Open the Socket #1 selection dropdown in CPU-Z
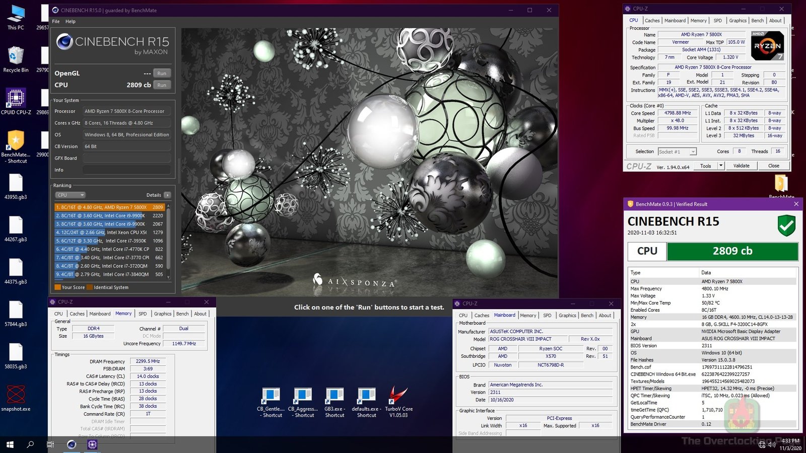Image resolution: width=806 pixels, height=453 pixels. click(x=693, y=152)
